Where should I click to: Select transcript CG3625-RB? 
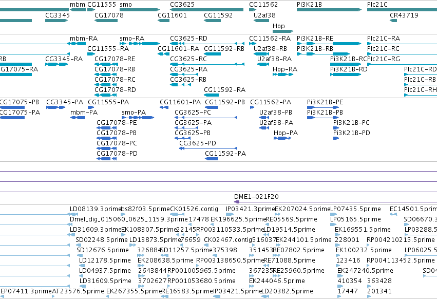(181, 85)
